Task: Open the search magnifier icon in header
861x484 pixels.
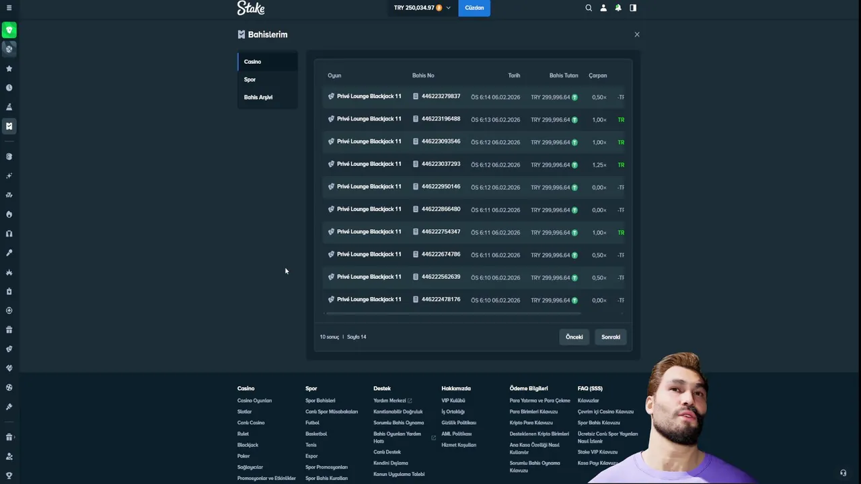Action: (589, 8)
